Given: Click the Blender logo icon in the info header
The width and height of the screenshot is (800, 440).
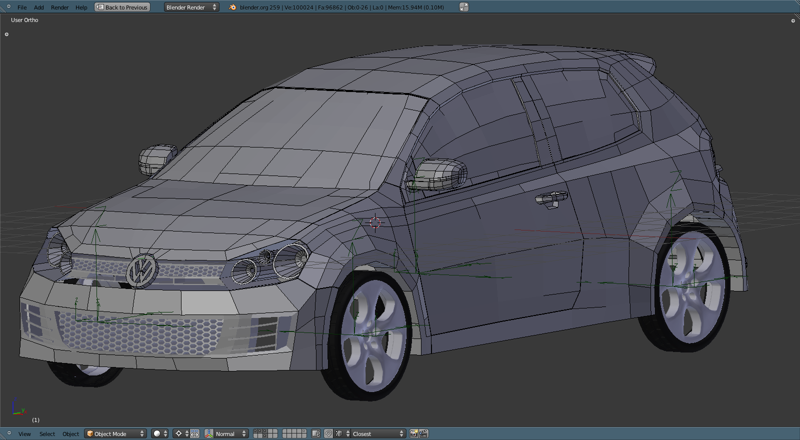Looking at the screenshot, I should (x=232, y=7).
